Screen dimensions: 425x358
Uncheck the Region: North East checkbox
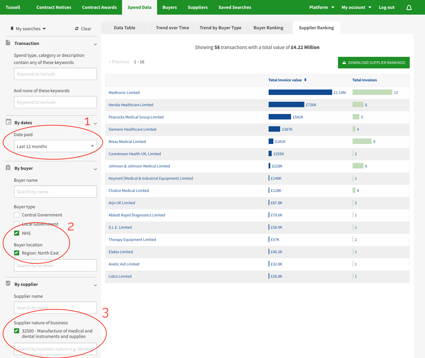pyautogui.click(x=17, y=253)
